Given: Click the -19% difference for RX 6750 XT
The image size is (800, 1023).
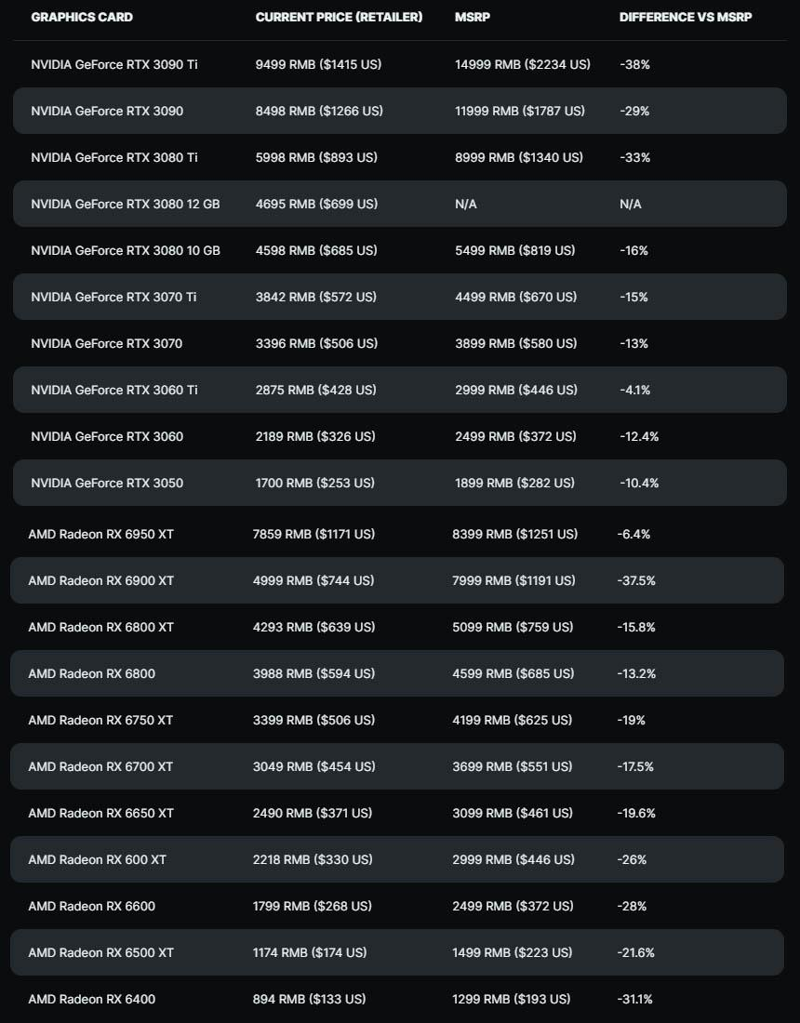Looking at the screenshot, I should (x=631, y=720).
